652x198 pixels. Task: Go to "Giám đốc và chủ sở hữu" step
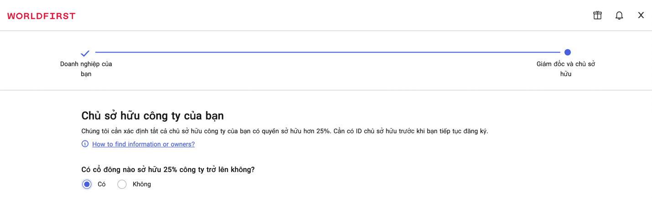pyautogui.click(x=565, y=69)
